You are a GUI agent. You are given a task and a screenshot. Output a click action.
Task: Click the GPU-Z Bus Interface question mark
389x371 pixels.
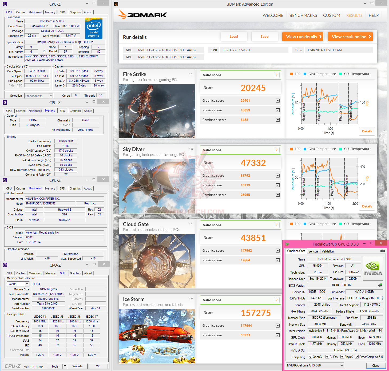pos(382,298)
